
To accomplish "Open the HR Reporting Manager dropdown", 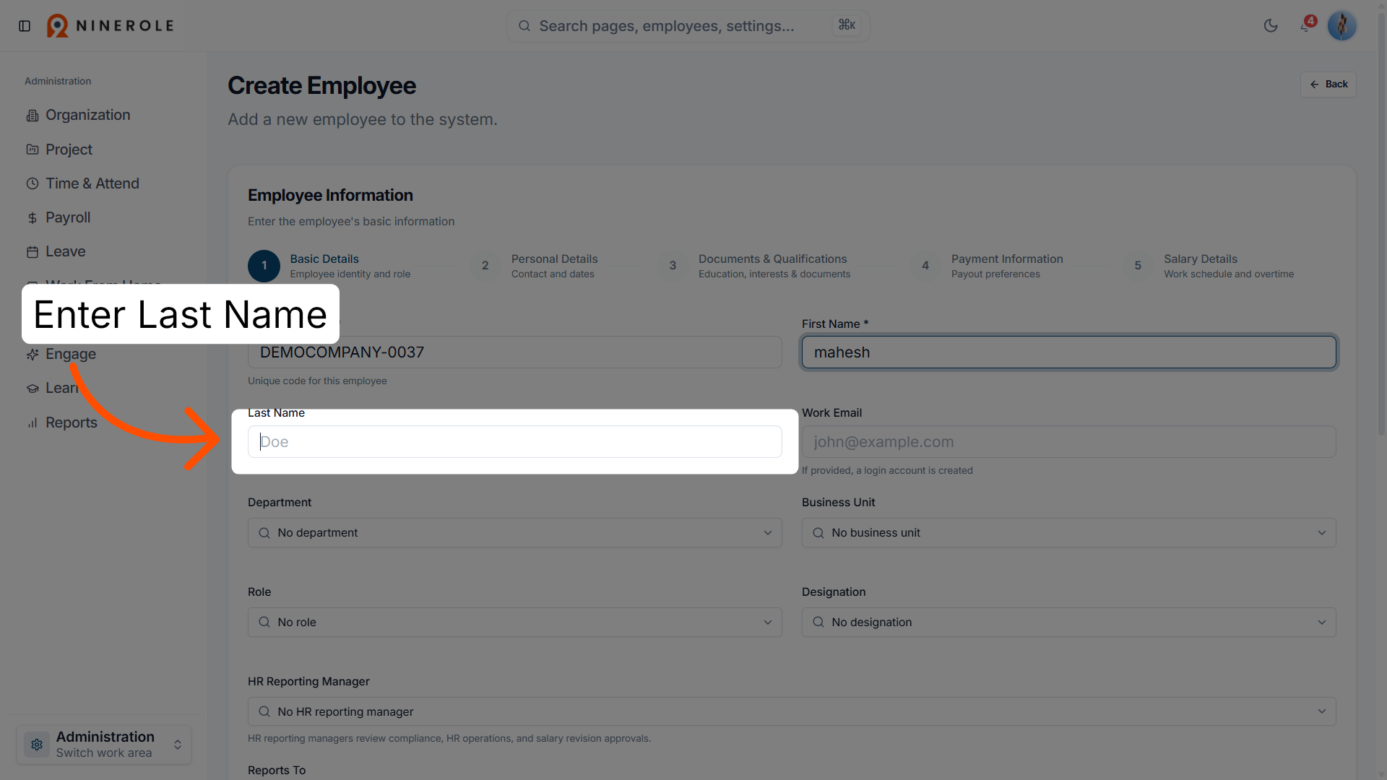I will 792,712.
